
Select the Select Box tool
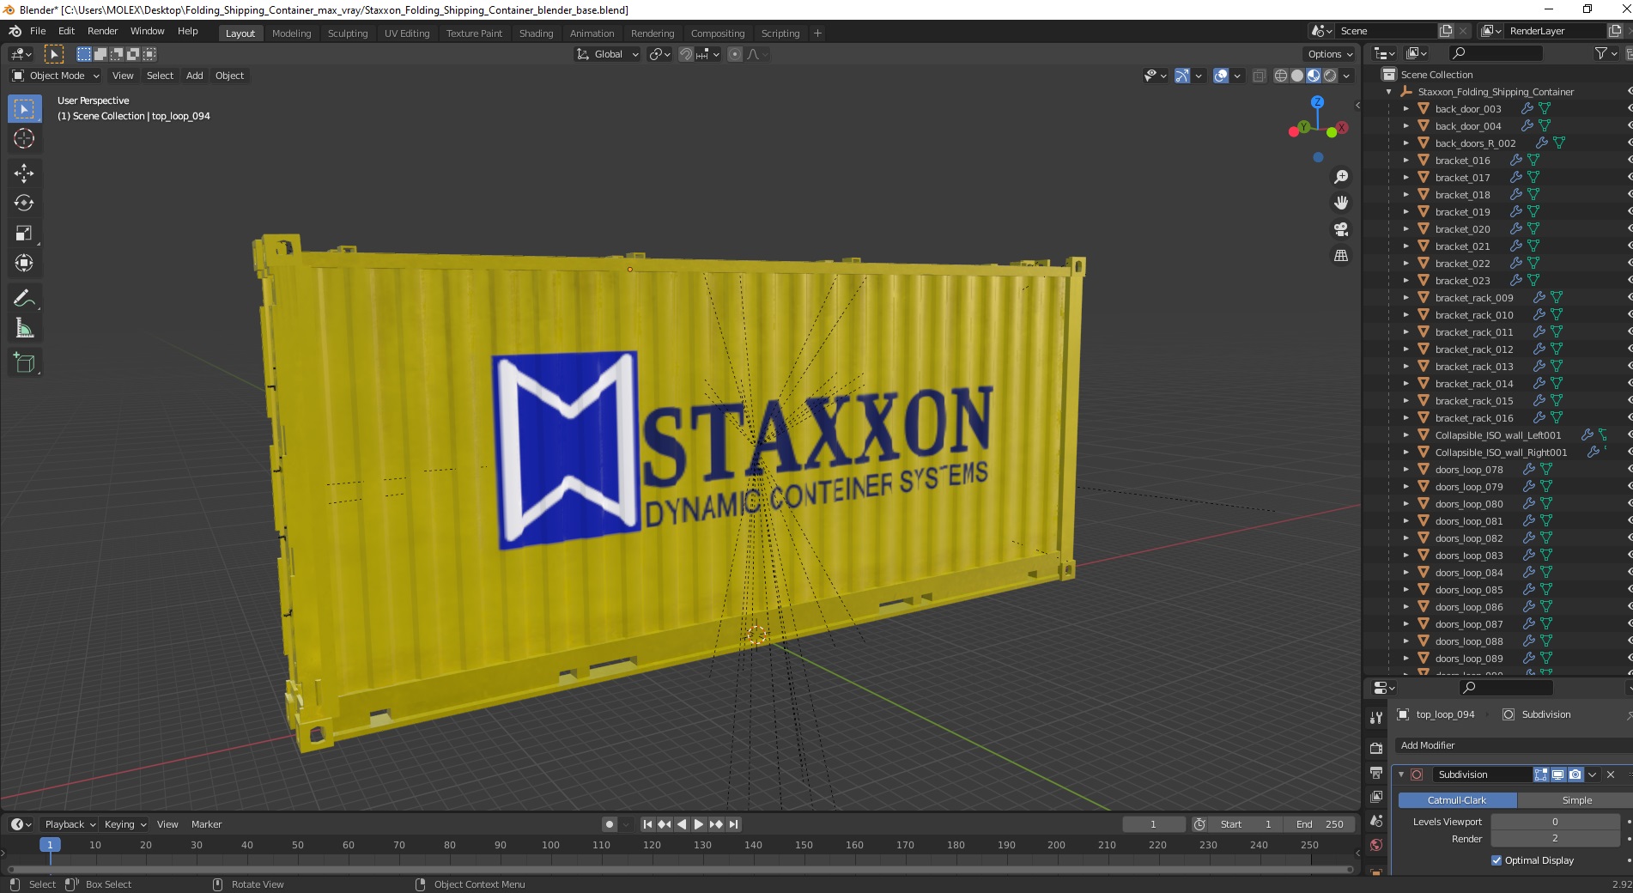click(24, 109)
